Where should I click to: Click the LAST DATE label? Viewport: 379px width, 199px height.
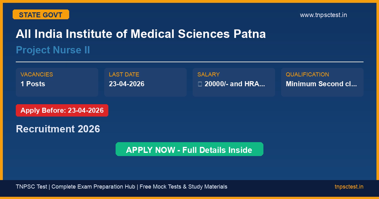[124, 75]
